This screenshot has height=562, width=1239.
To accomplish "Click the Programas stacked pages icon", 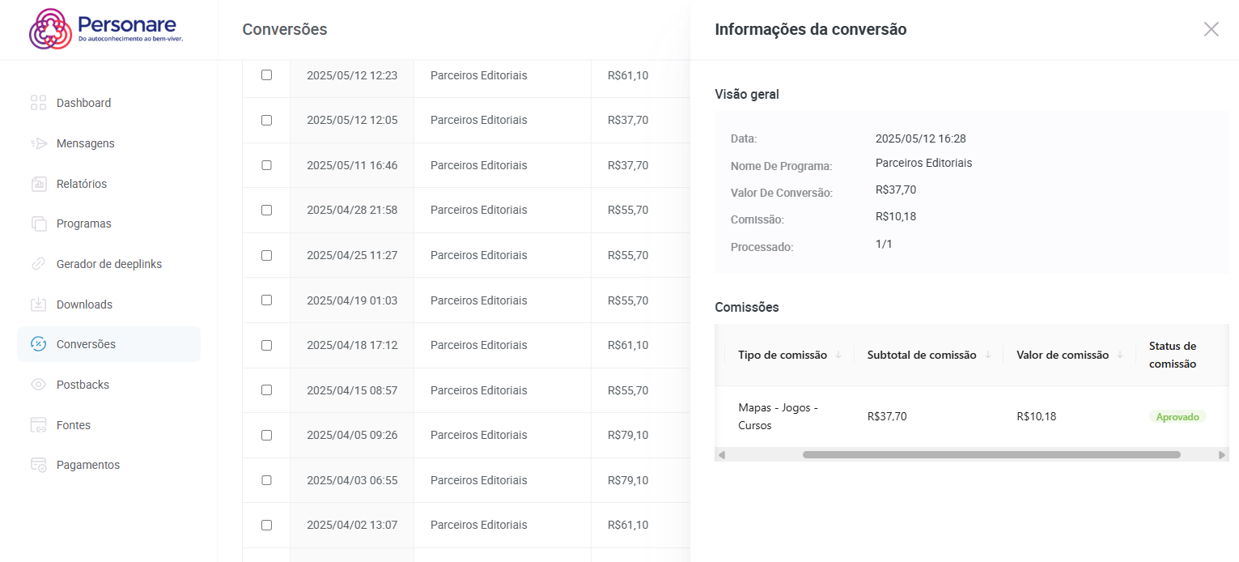I will (x=38, y=224).
